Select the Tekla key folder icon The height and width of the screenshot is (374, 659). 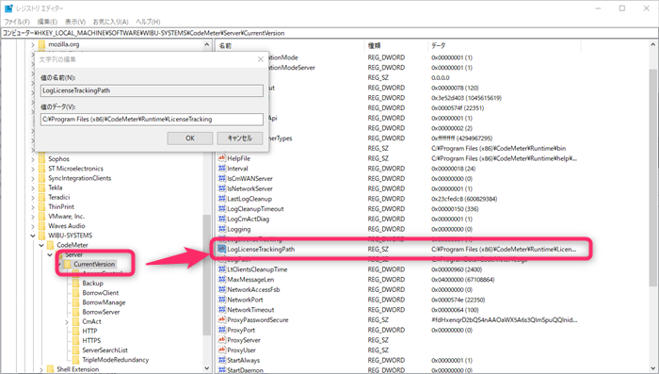click(x=41, y=187)
